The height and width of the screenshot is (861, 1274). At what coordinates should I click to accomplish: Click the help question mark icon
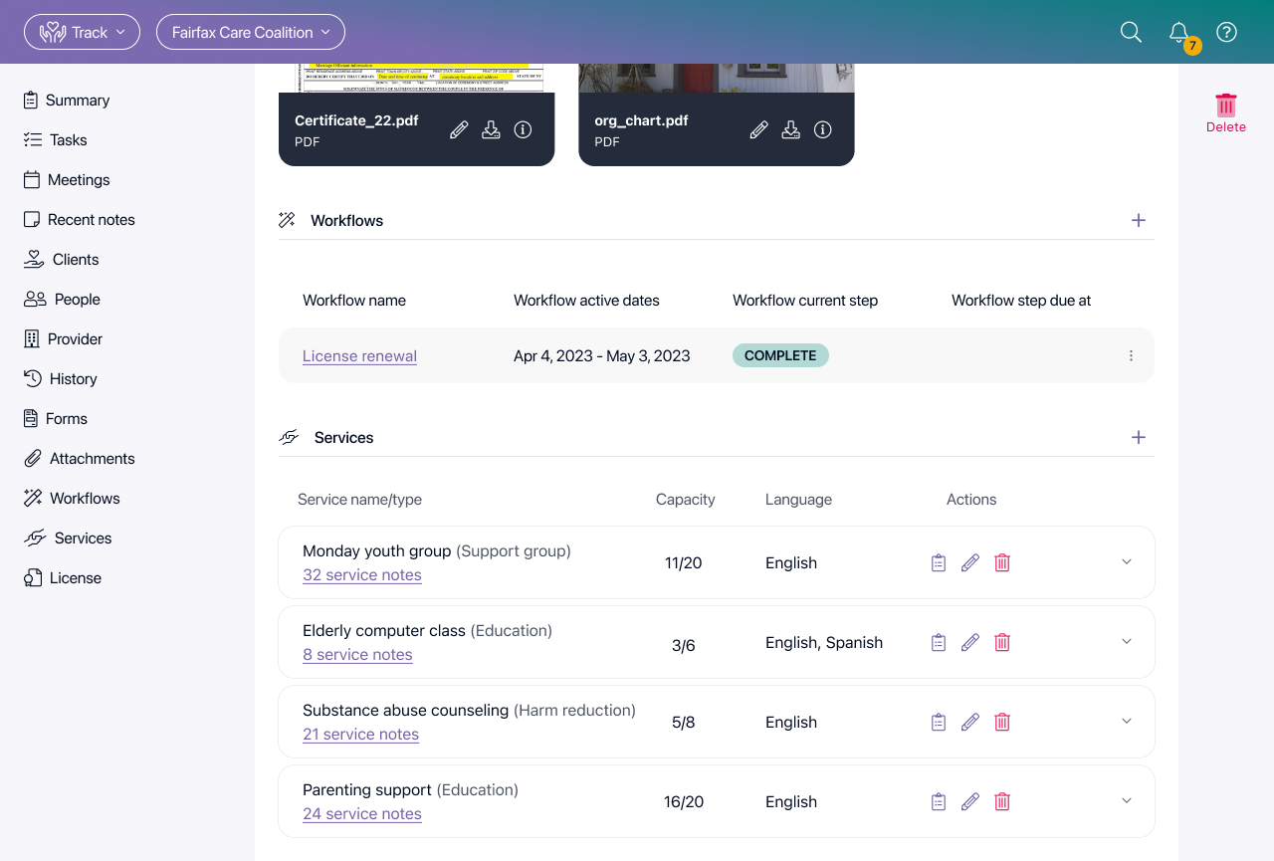(x=1226, y=32)
